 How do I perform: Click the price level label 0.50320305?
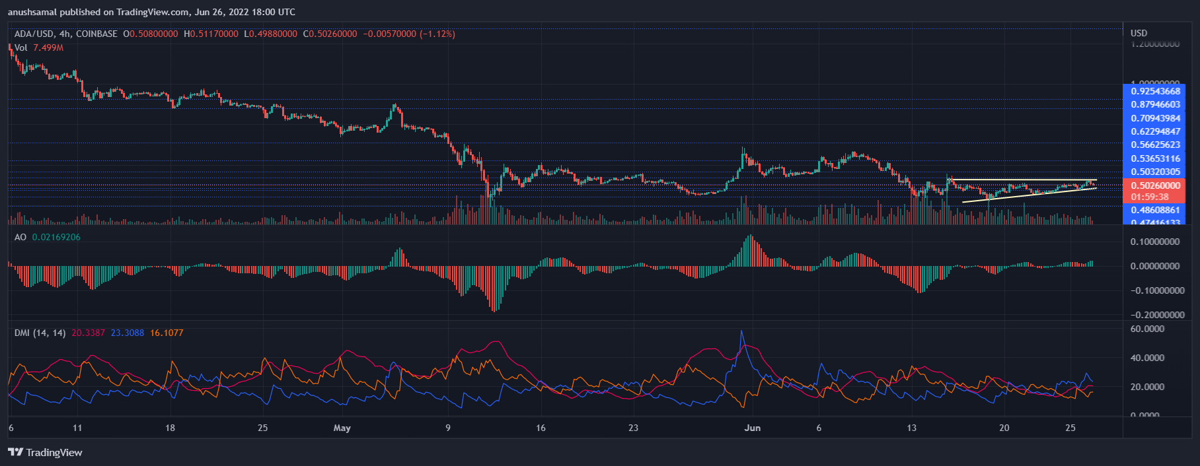coord(1155,172)
